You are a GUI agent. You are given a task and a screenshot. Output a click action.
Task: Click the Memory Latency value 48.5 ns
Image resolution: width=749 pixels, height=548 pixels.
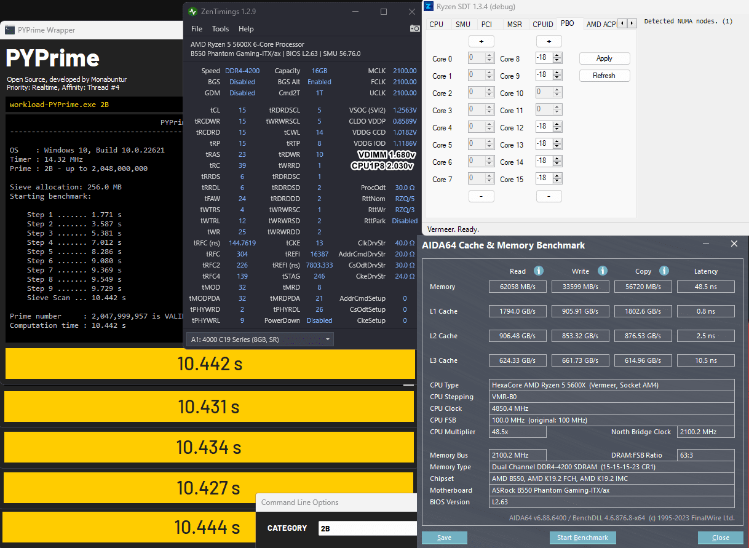[705, 287]
